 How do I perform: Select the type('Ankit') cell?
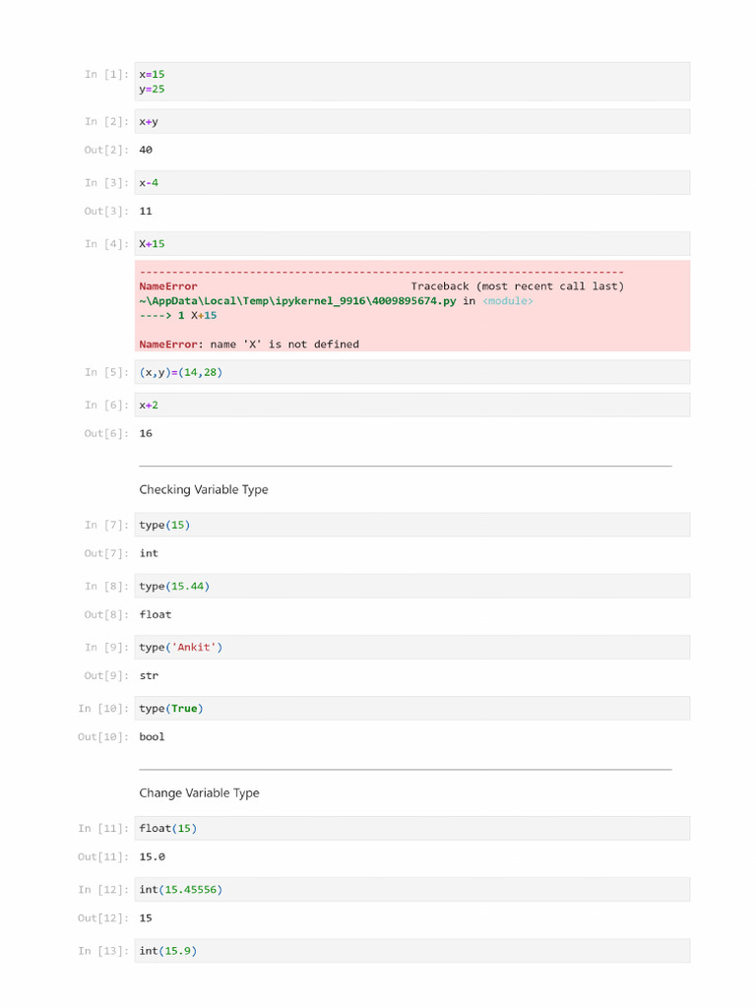click(411, 647)
